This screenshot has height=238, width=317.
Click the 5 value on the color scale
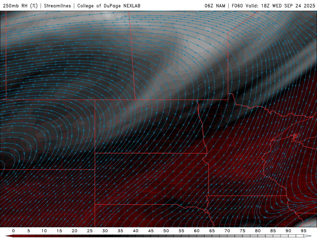29,231
